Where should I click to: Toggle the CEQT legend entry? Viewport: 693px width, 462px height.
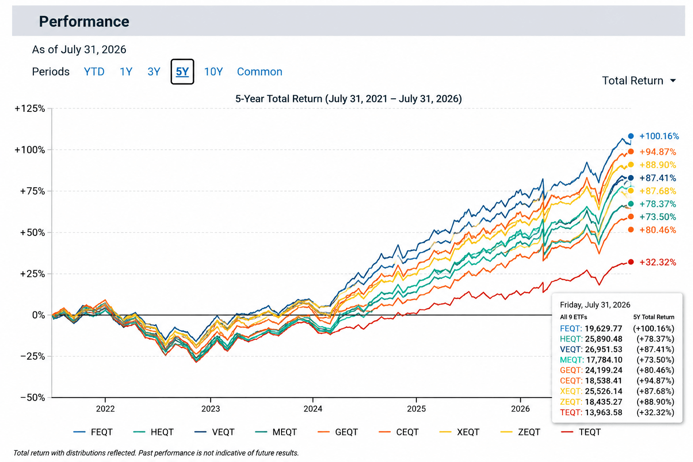point(399,432)
